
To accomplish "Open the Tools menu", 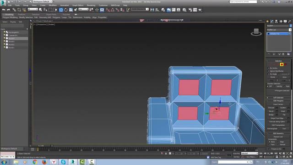I will 17,5.
